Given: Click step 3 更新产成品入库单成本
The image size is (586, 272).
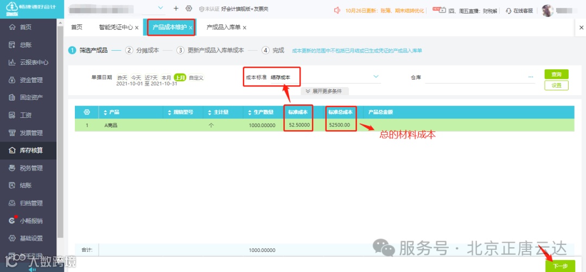Looking at the screenshot, I should click(211, 50).
